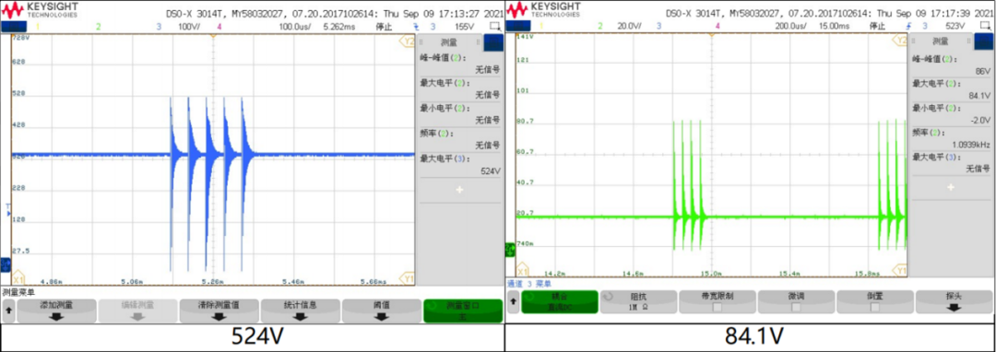996x352 pixels.
Task: Click orange trigger time marker right scope
Action: coord(711,36)
